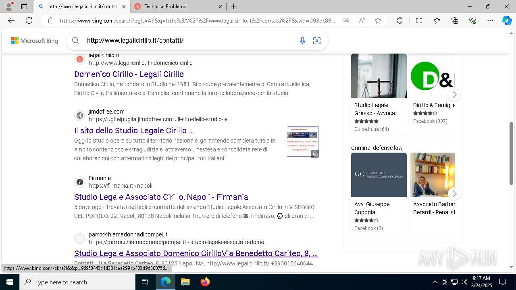This screenshot has width=516, height=290.
Task: Refresh the current page
Action: tap(29, 21)
